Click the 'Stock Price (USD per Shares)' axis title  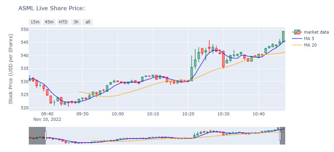[11, 69]
